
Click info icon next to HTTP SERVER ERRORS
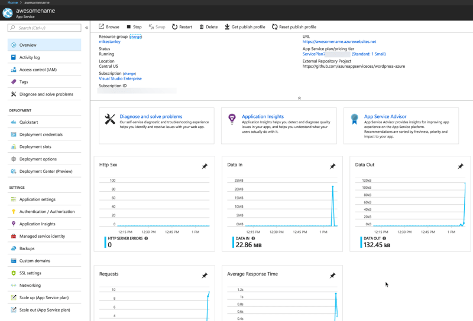(x=146, y=238)
